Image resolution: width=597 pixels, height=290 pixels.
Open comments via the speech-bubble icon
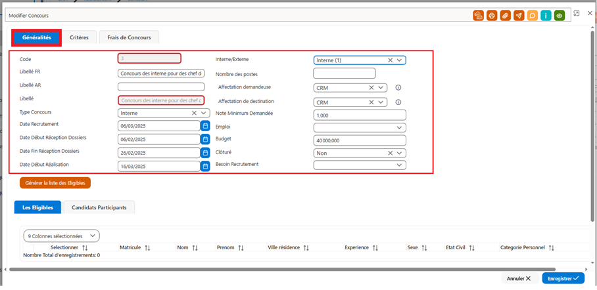pos(533,16)
